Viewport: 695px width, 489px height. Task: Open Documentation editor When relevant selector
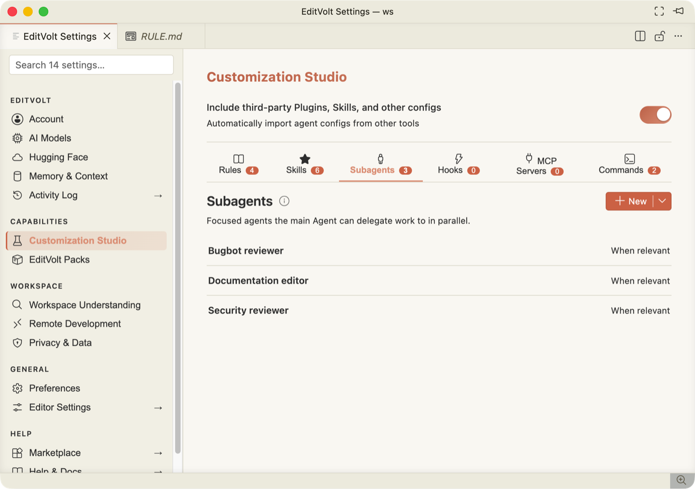pos(640,281)
